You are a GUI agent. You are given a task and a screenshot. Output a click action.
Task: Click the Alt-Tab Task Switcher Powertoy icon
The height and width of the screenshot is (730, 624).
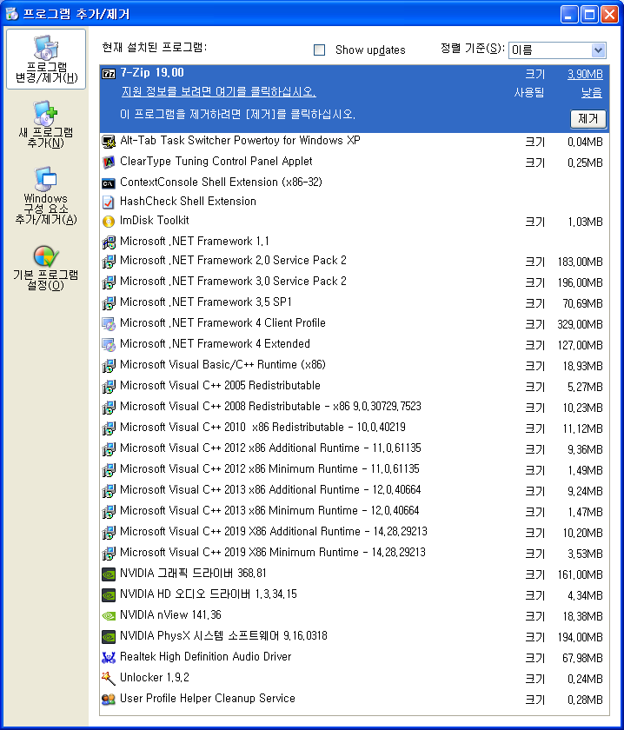109,142
